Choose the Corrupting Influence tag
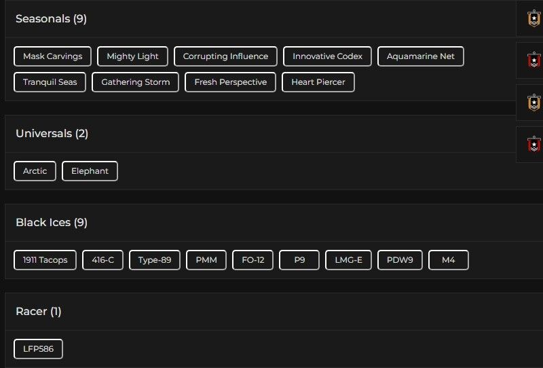 click(225, 56)
